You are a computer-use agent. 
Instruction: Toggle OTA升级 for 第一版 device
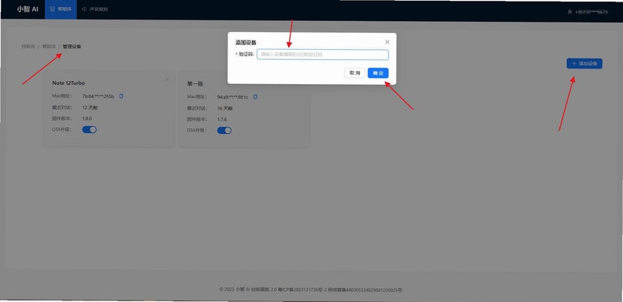tap(224, 130)
